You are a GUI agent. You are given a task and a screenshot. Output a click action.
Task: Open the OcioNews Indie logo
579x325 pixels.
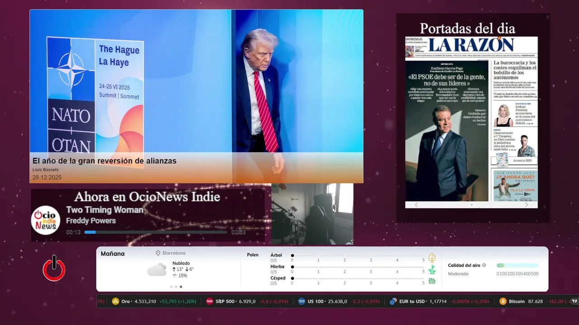pos(46,220)
